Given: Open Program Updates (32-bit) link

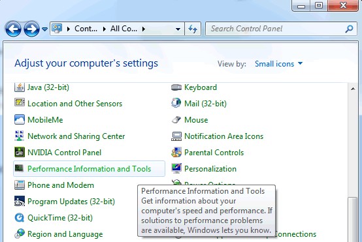Looking at the screenshot, I should [x=71, y=202].
